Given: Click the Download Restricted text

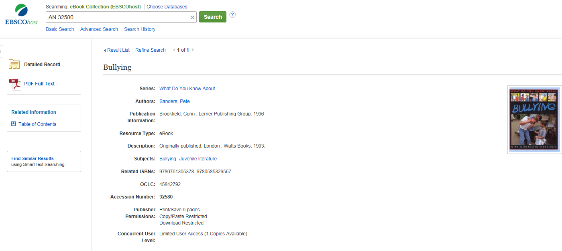Looking at the screenshot, I should [x=181, y=223].
